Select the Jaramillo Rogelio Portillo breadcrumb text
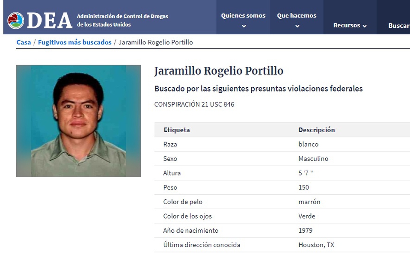410x255 pixels. tap(155, 42)
